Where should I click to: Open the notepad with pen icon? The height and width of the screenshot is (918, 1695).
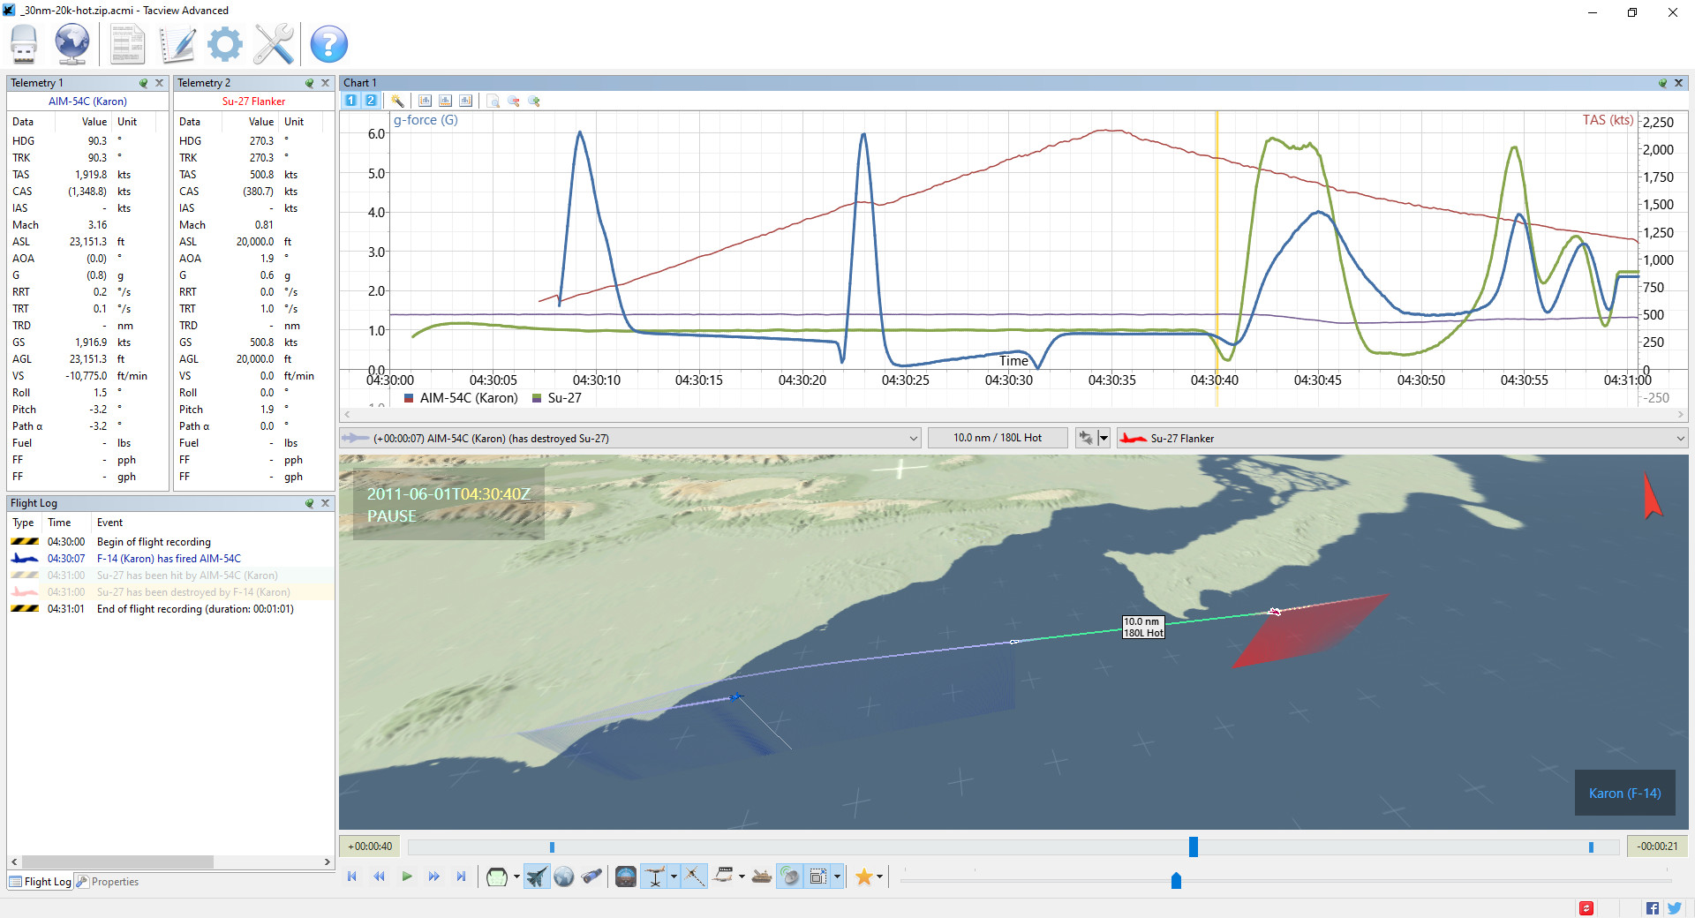tap(177, 43)
